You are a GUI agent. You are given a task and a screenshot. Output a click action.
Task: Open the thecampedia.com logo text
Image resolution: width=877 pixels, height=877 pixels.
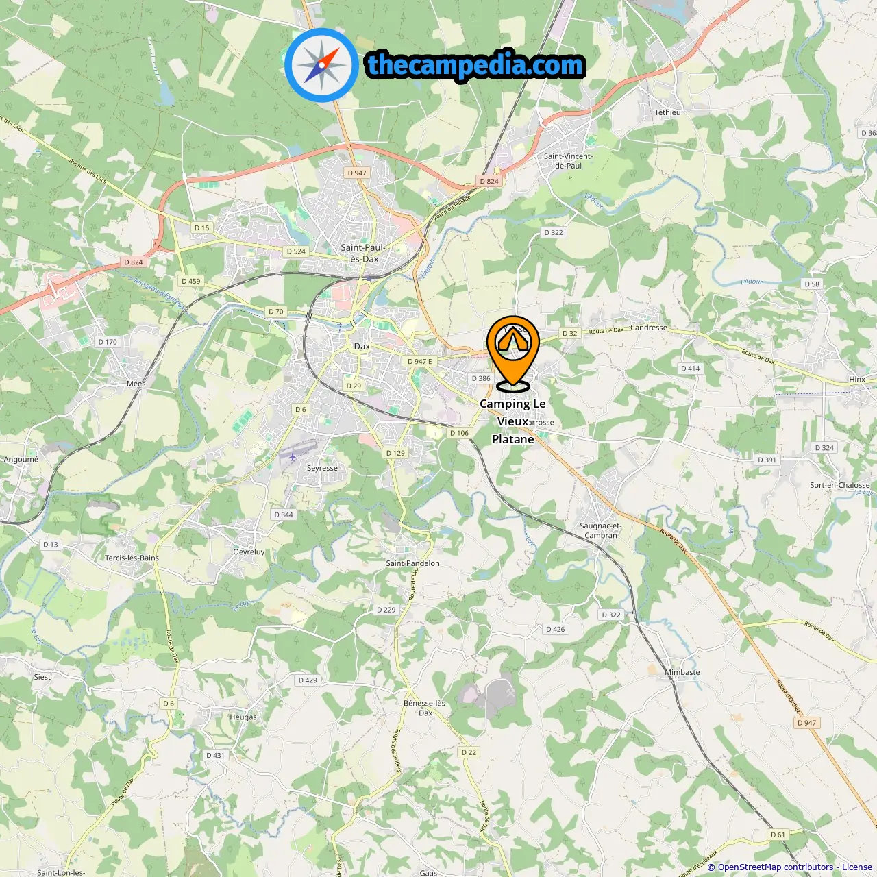[475, 65]
